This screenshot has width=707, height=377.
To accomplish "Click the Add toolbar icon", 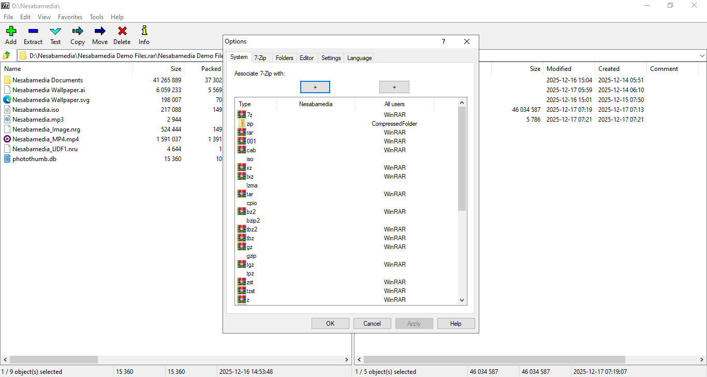I will (x=11, y=32).
